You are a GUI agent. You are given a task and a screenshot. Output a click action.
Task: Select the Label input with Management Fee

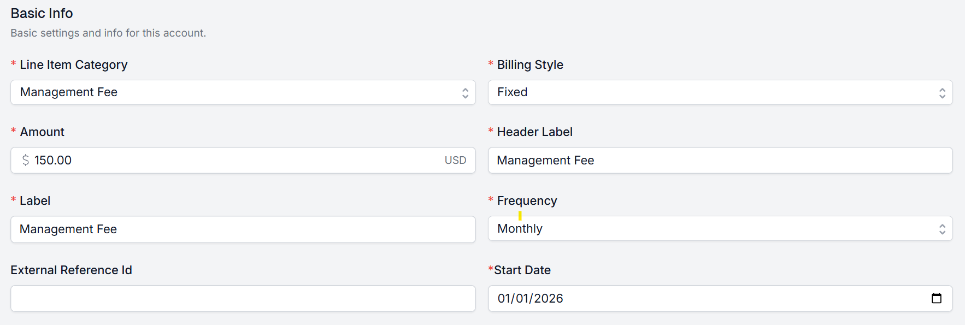click(243, 229)
